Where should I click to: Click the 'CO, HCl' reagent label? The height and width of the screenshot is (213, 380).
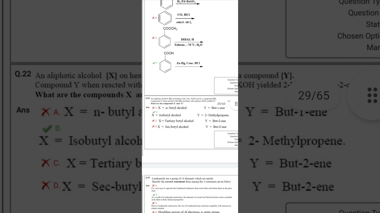point(184,14)
